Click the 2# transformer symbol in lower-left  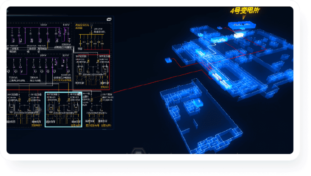coord(36,108)
